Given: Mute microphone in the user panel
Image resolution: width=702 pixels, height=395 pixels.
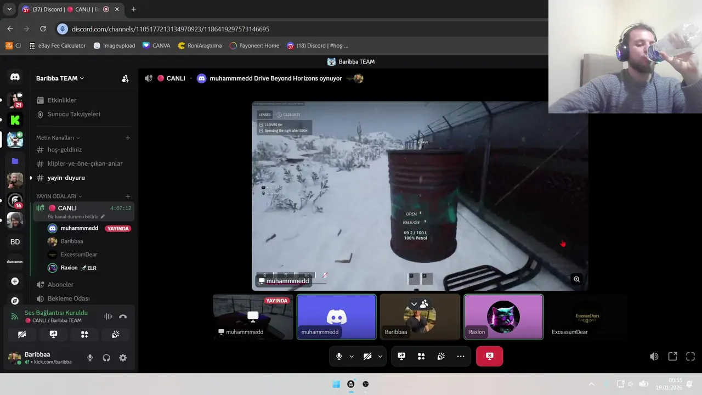Looking at the screenshot, I should pos(90,358).
